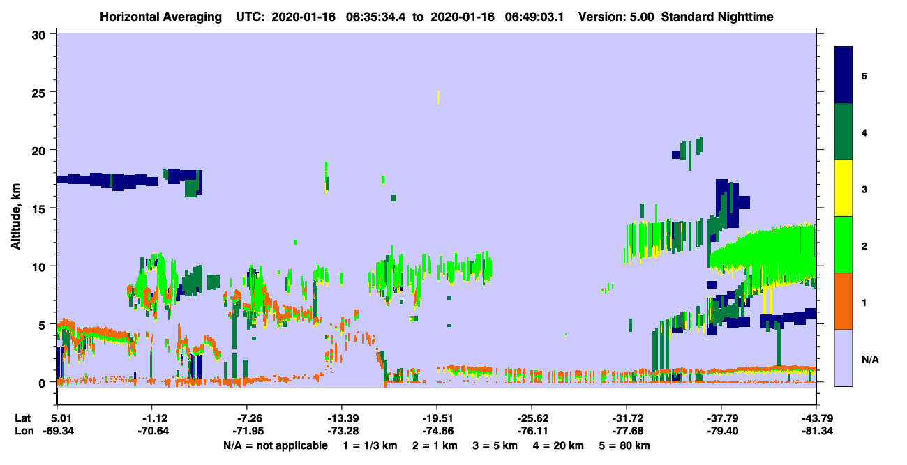Click the end time '06:49:03.1'
The image size is (907, 465).
(534, 17)
